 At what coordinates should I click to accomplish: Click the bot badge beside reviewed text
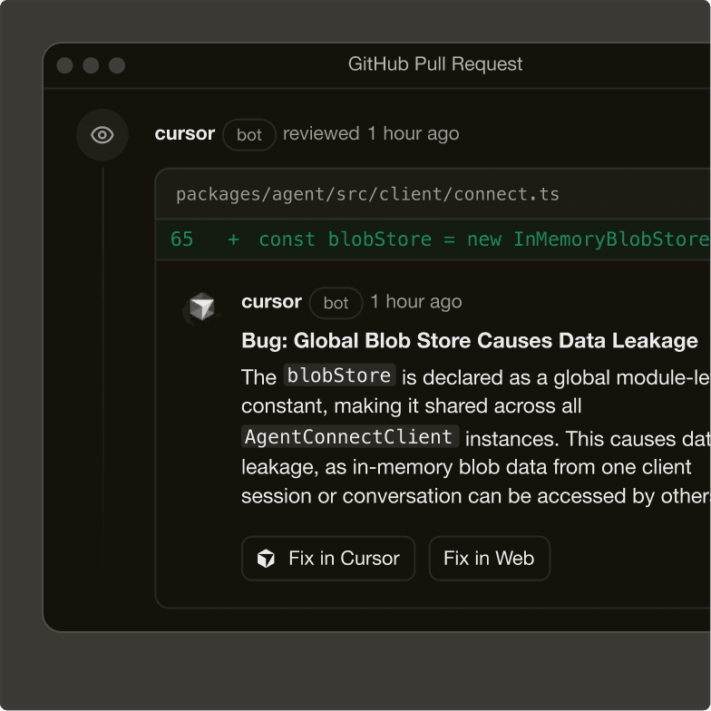(248, 134)
